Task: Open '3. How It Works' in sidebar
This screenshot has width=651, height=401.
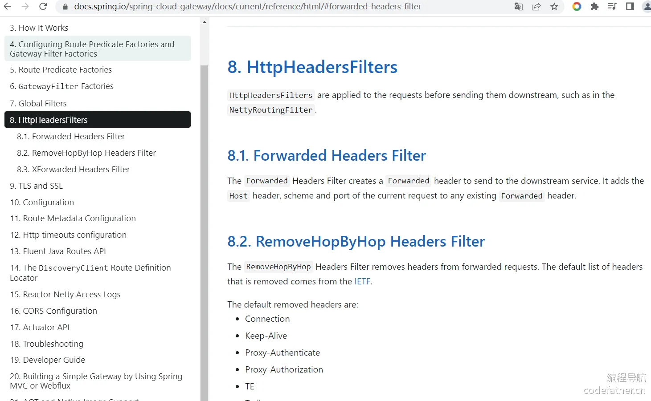Action: click(x=39, y=28)
